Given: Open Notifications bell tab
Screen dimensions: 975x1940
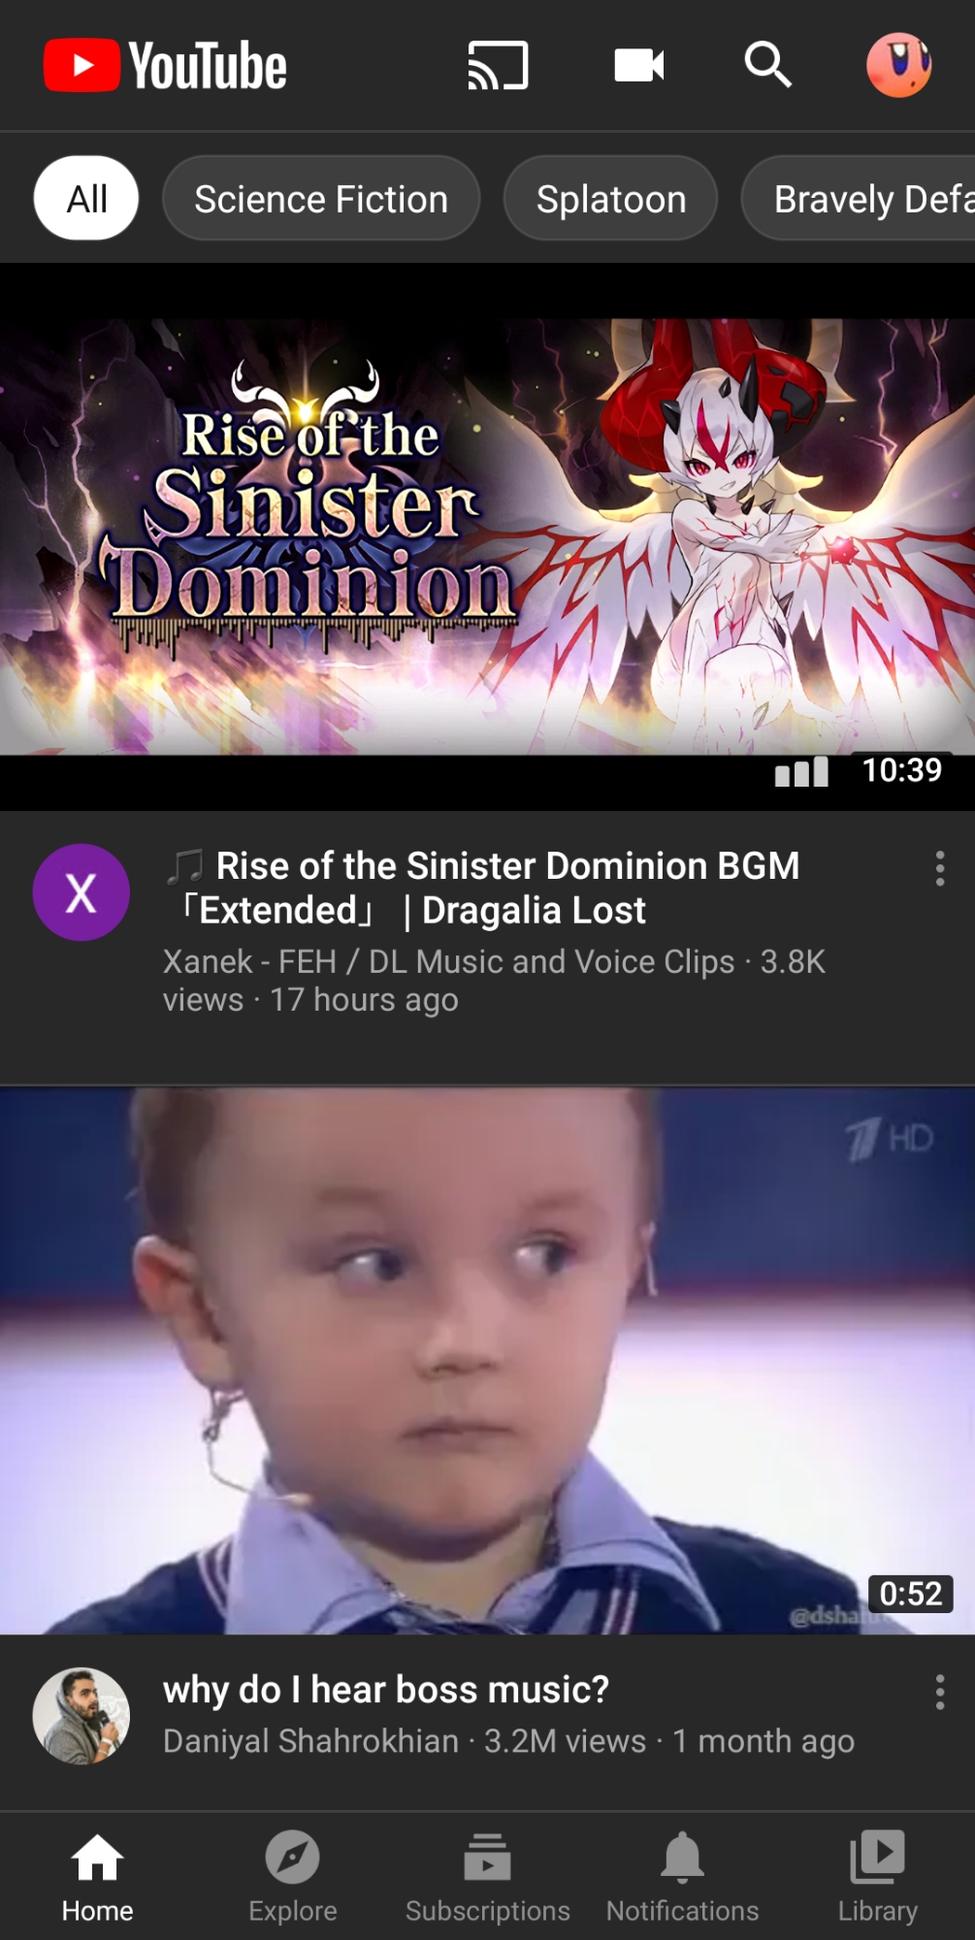Looking at the screenshot, I should tap(683, 1877).
